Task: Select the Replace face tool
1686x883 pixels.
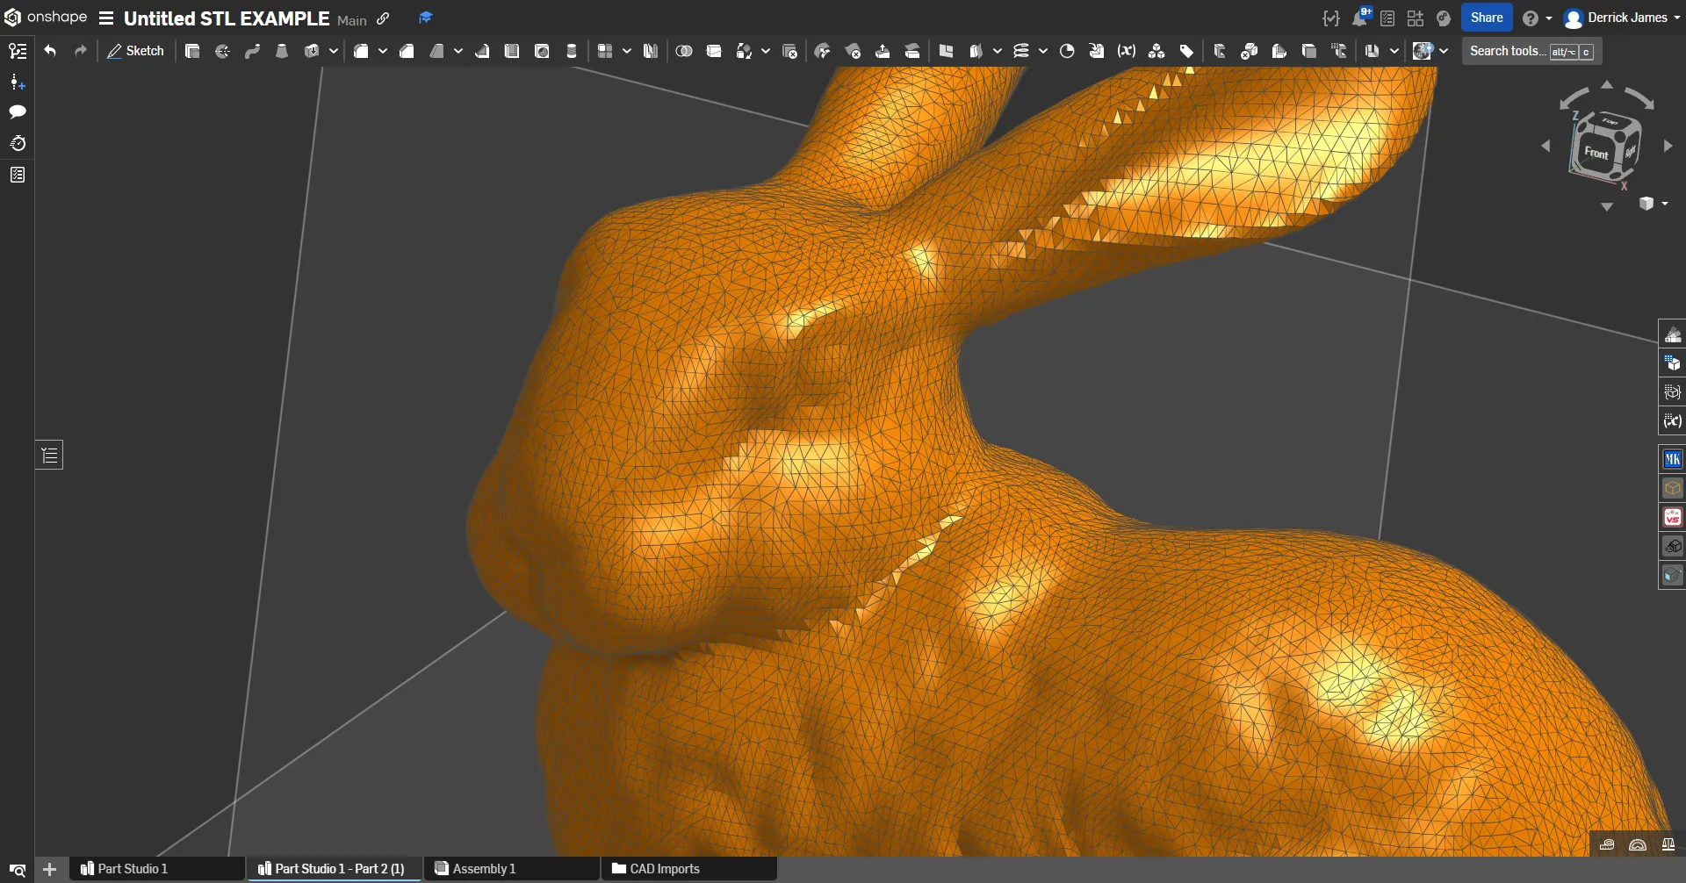Action: pos(912,51)
